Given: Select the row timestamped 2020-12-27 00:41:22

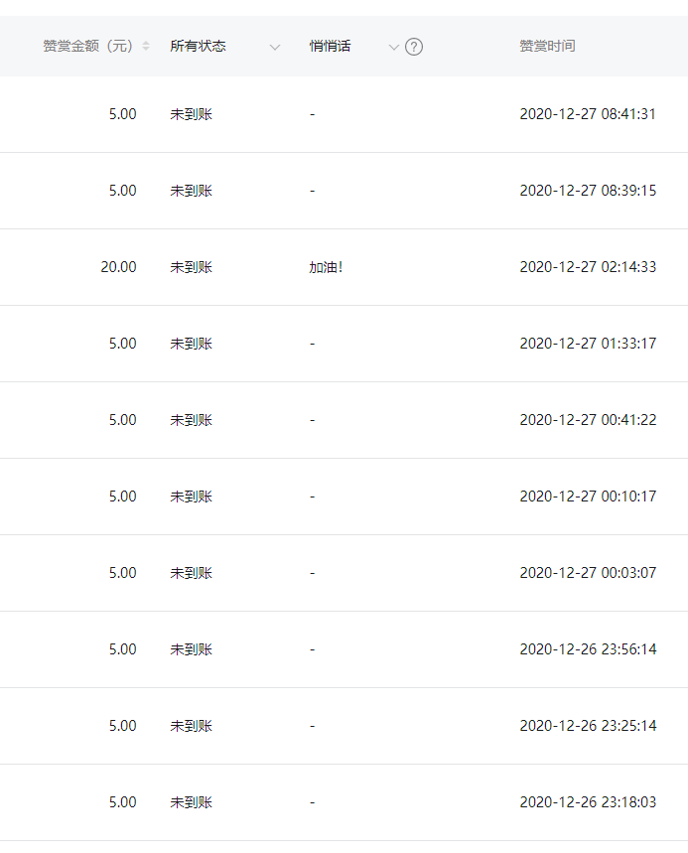Looking at the screenshot, I should coord(344,420).
